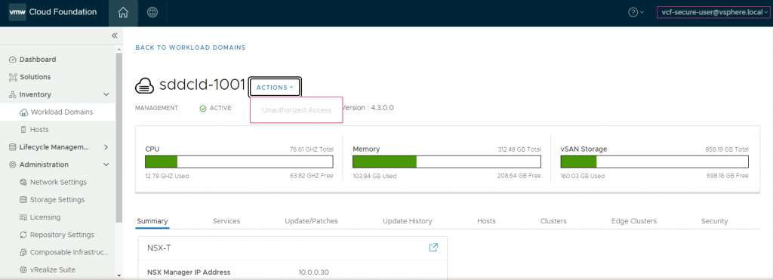
Task: Click the vRealize Suite icon
Action: (x=23, y=269)
